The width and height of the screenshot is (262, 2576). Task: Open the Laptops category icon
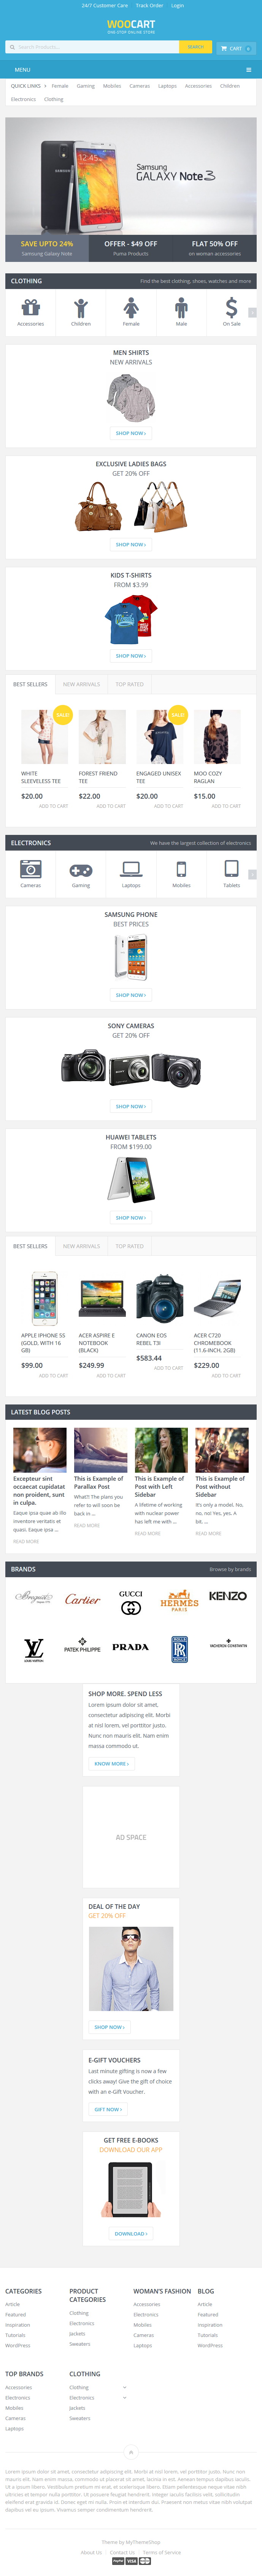pos(130,868)
